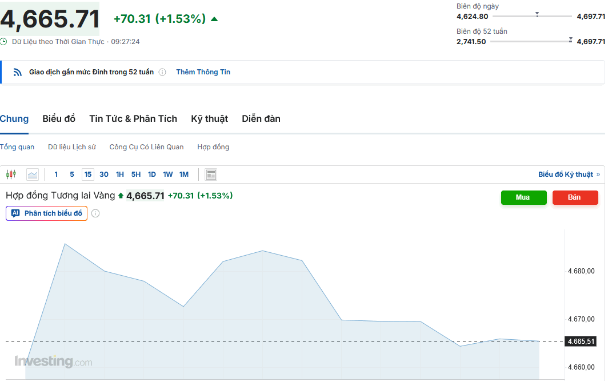Select the area chart type icon
The image size is (608, 381).
click(x=33, y=174)
